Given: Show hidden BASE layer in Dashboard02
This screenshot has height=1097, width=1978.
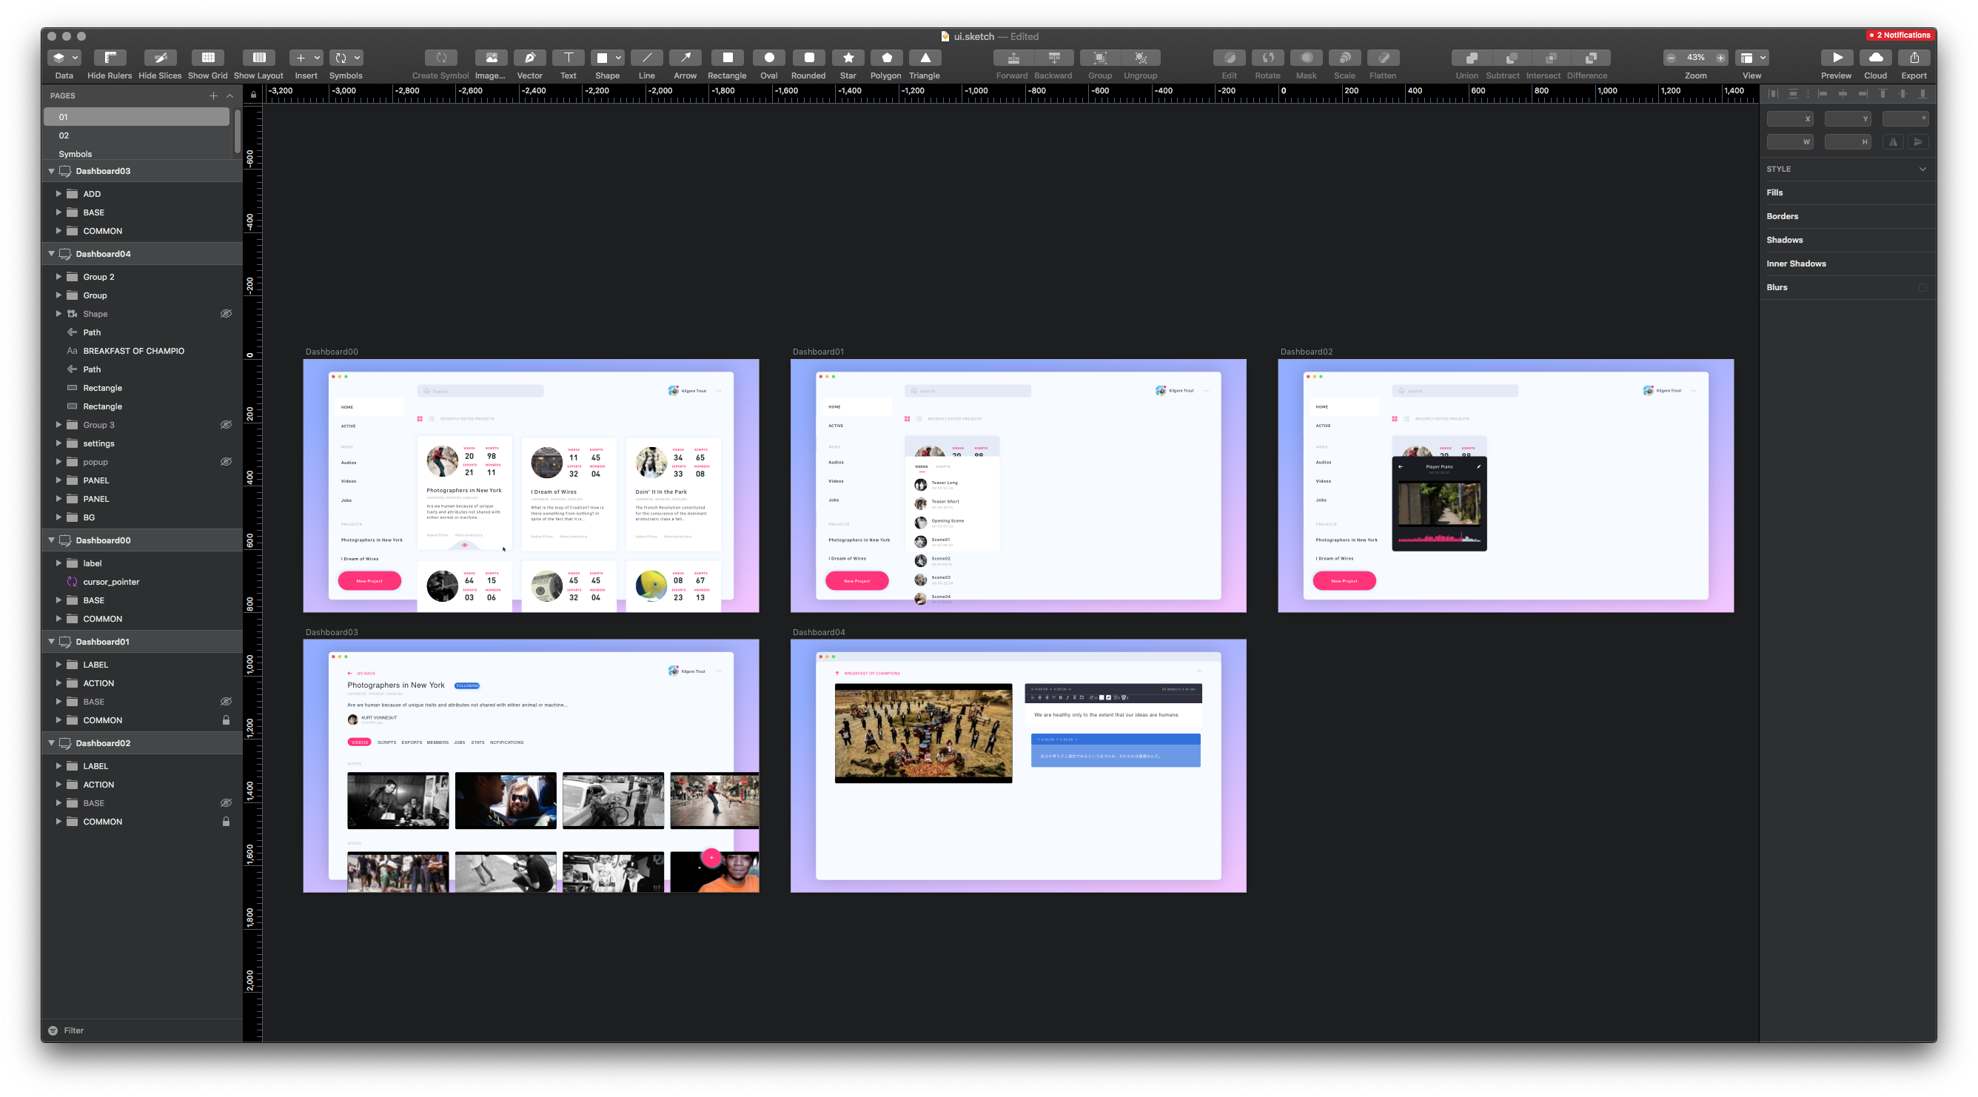Looking at the screenshot, I should click(226, 803).
